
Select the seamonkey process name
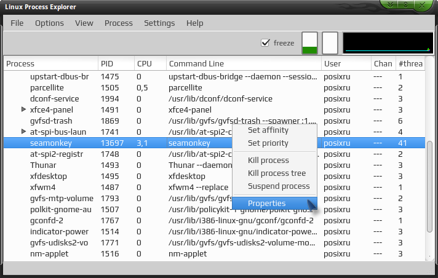(x=51, y=143)
